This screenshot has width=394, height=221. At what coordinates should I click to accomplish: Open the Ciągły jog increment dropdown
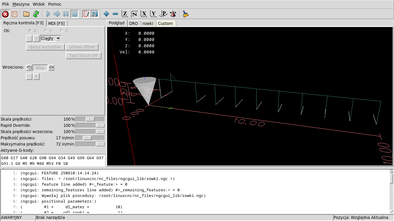[x=51, y=38]
